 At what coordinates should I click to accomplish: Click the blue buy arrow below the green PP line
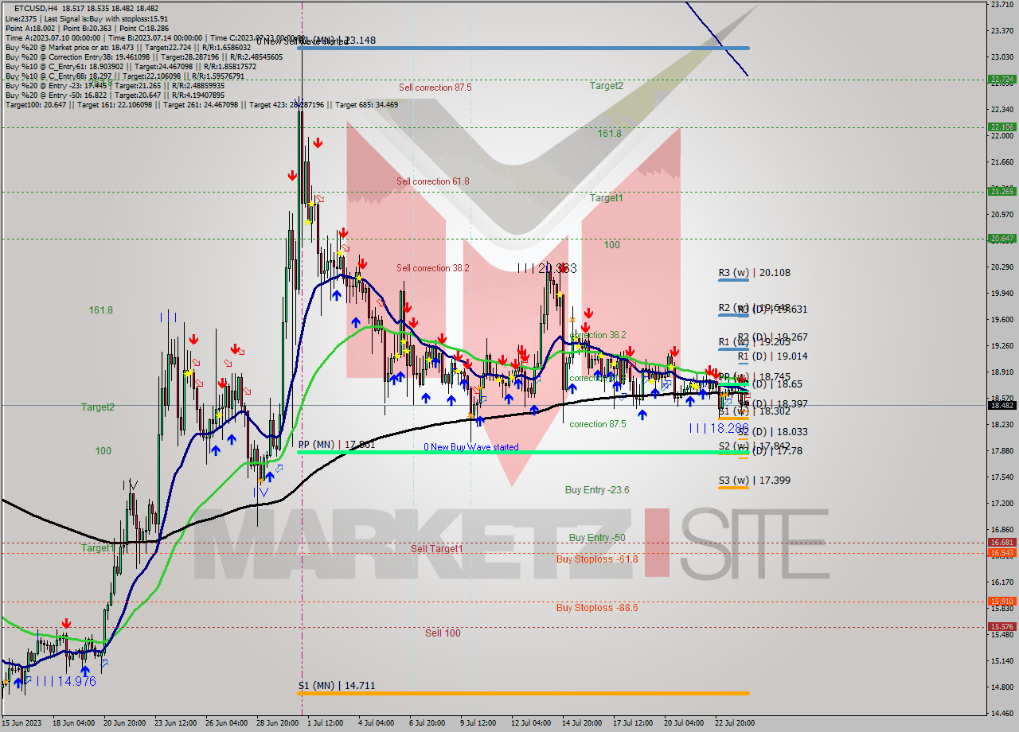pyautogui.click(x=270, y=475)
